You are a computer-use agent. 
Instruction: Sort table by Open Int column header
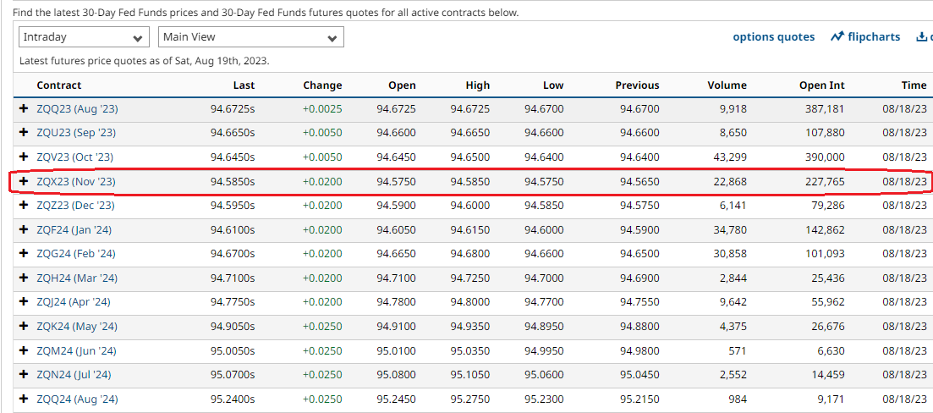(821, 85)
